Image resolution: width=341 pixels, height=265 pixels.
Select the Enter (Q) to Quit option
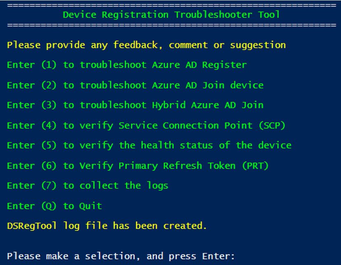coord(54,206)
